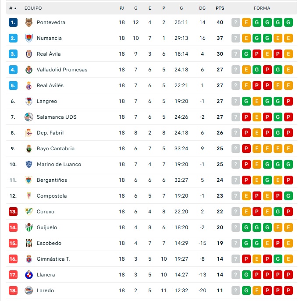
Task: Open the Dep. Fabril team page
Action: (50, 133)
